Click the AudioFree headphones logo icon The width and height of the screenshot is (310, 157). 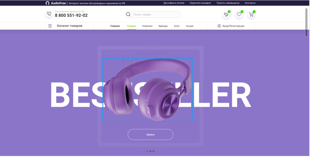click(47, 3)
